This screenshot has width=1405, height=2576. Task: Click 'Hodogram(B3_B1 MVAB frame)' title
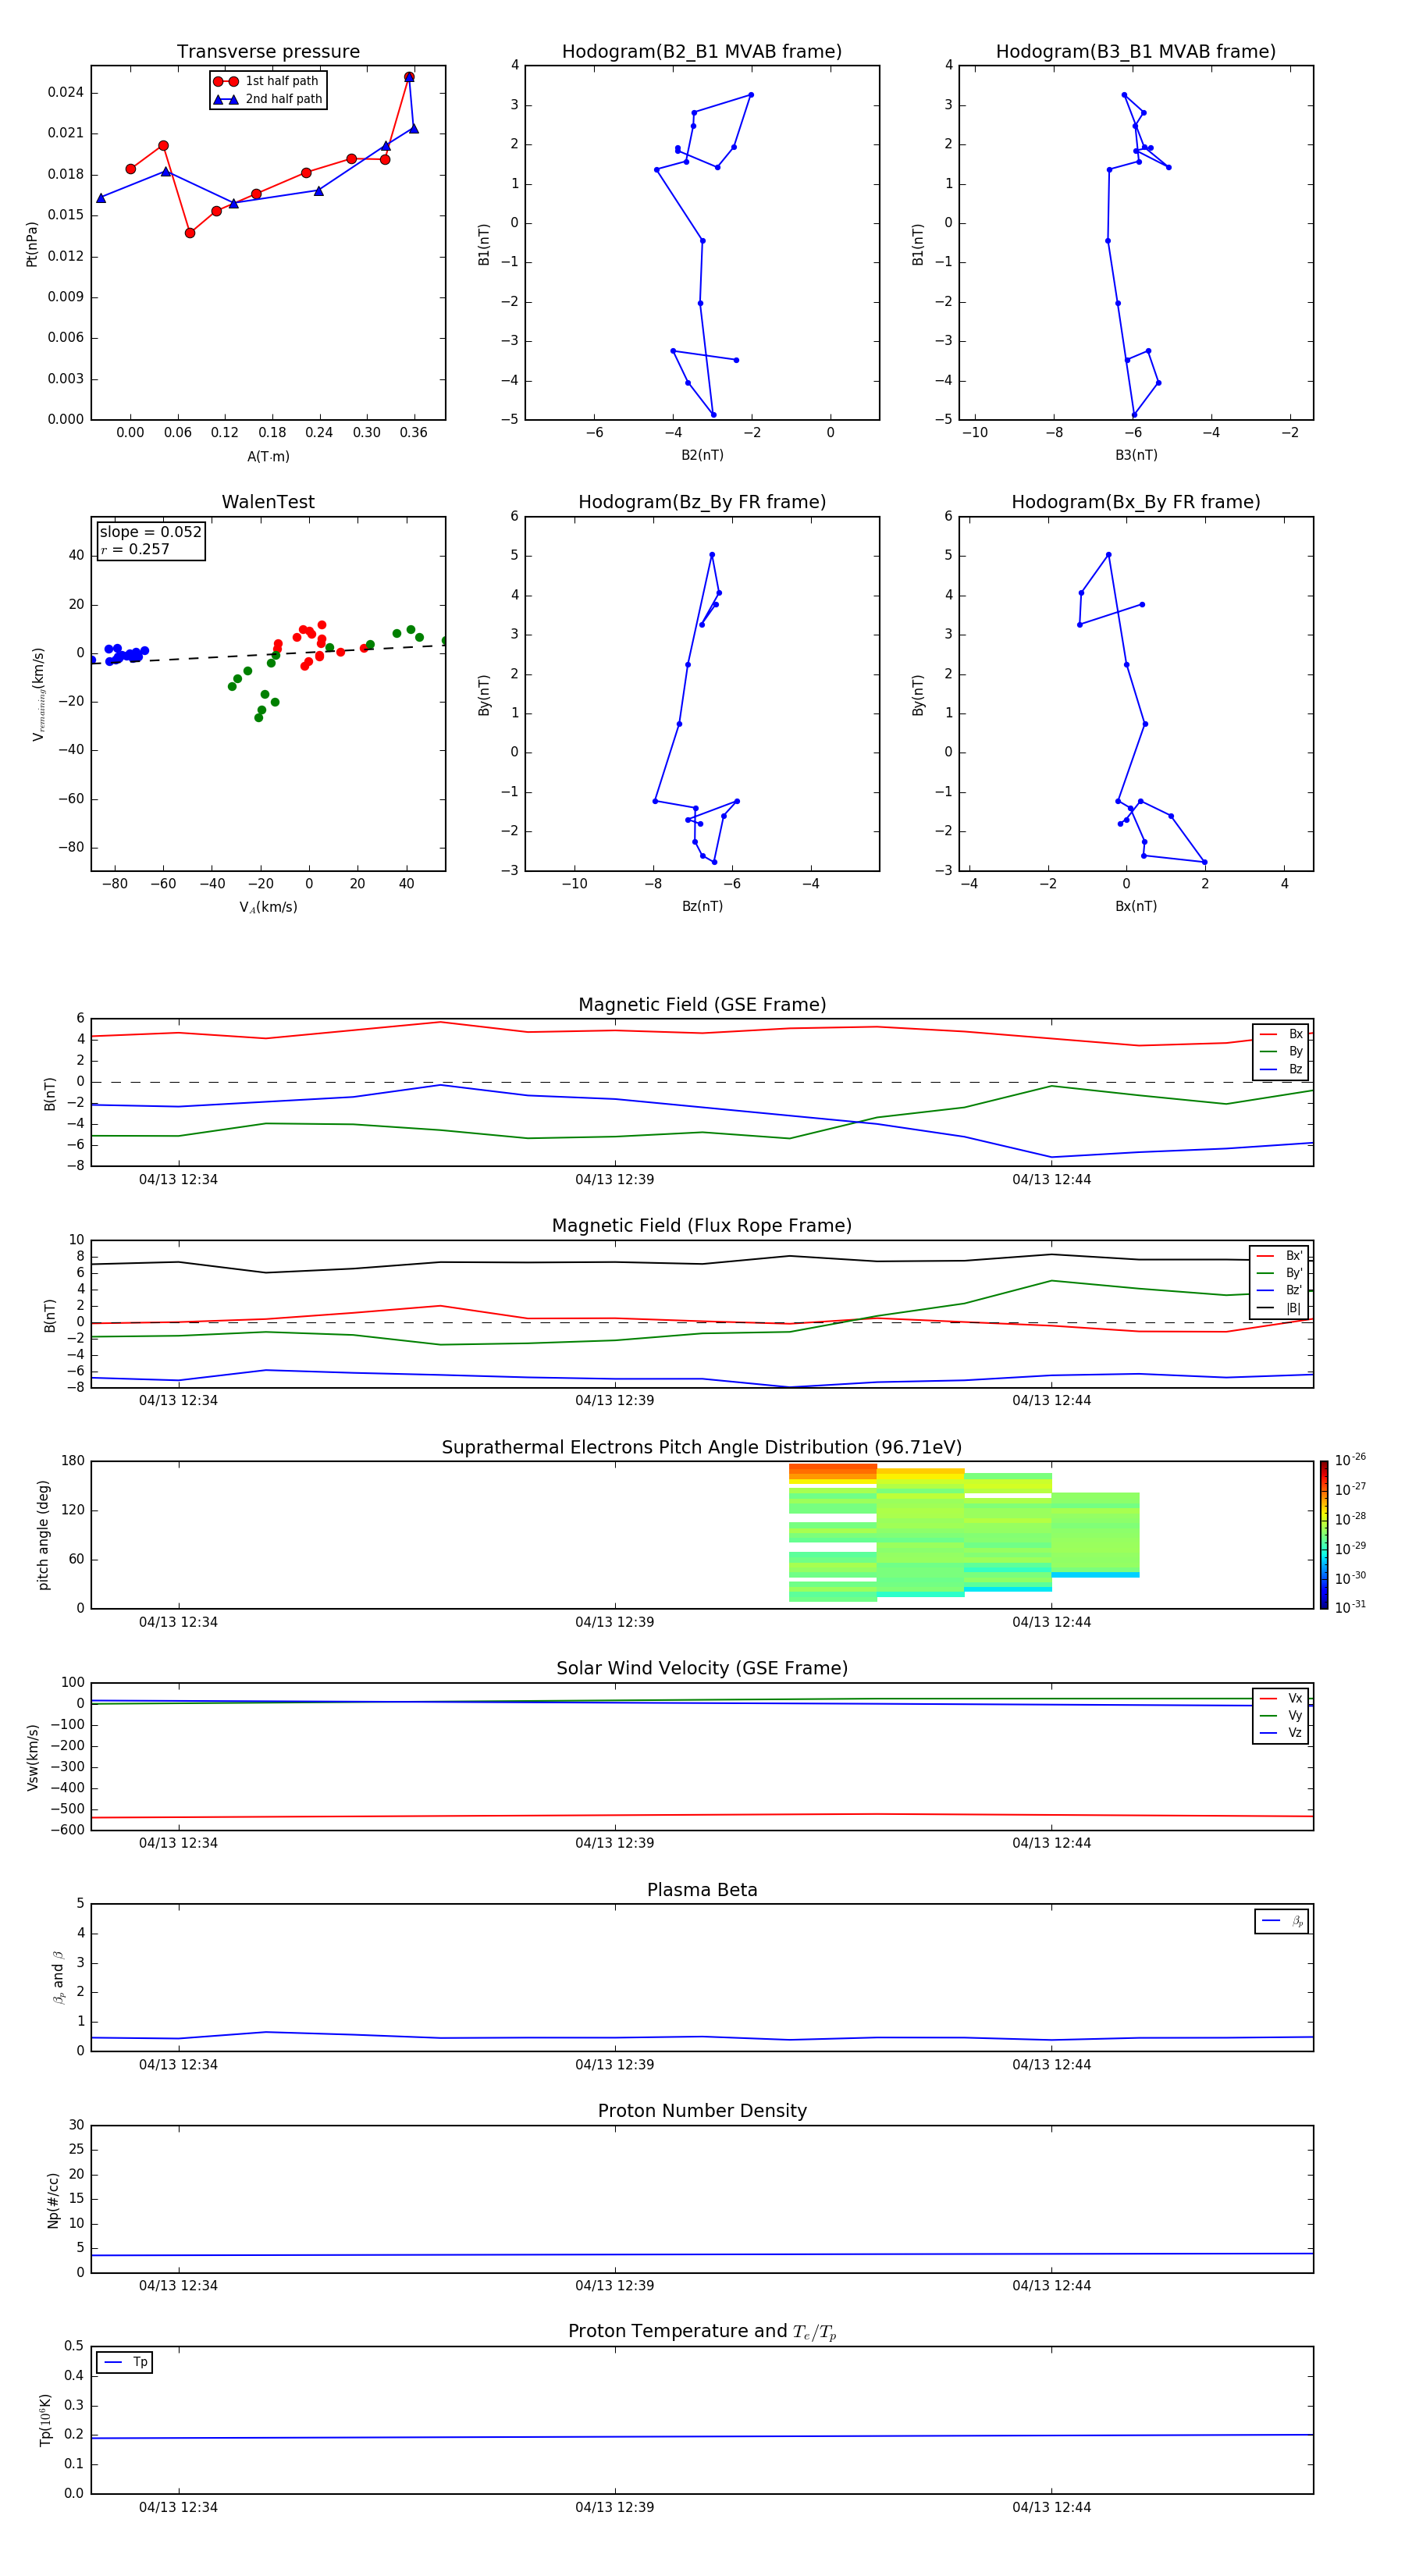[1136, 51]
